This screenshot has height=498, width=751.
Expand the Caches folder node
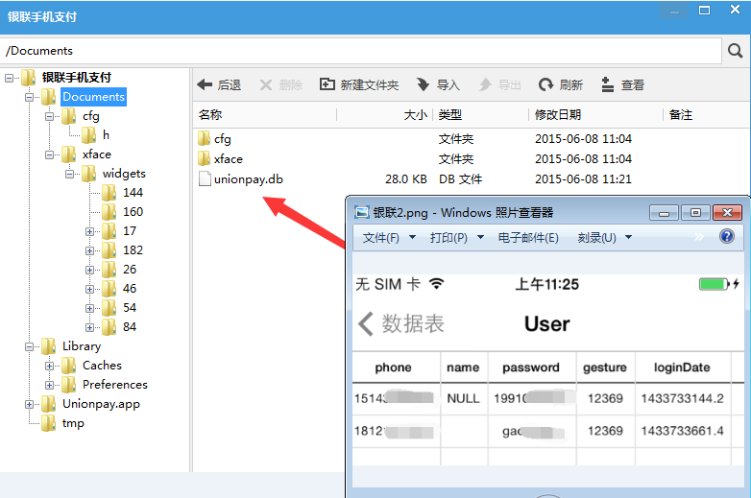click(x=49, y=366)
